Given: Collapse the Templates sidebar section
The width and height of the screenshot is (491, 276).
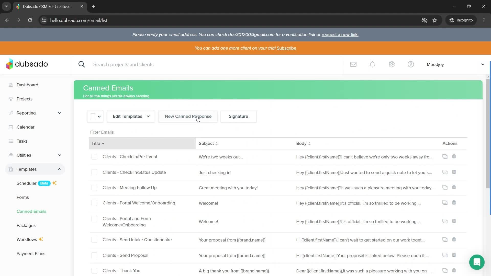Looking at the screenshot, I should coord(60,169).
